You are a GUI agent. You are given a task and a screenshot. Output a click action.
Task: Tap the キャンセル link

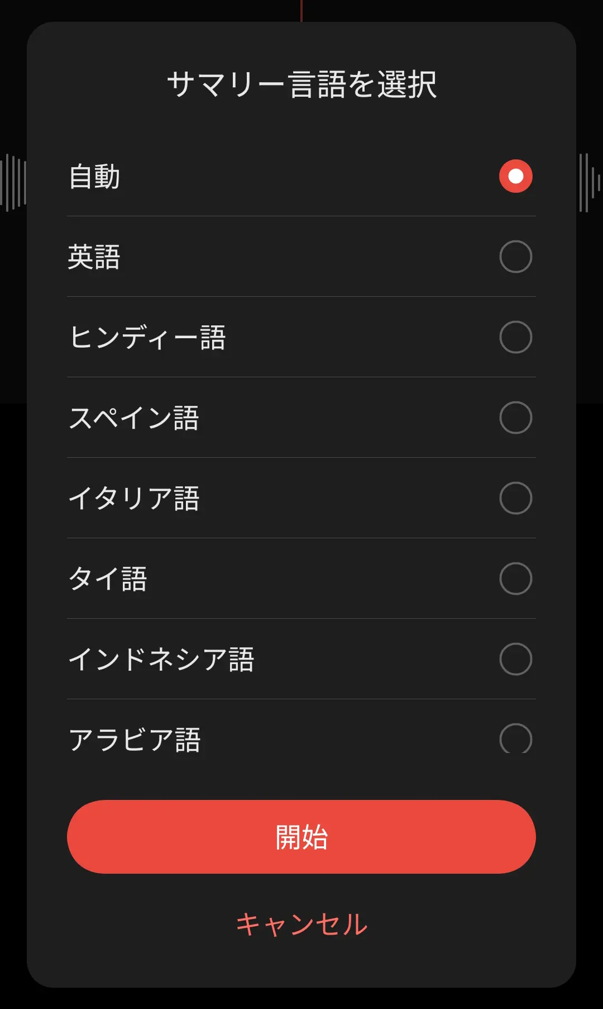point(301,924)
